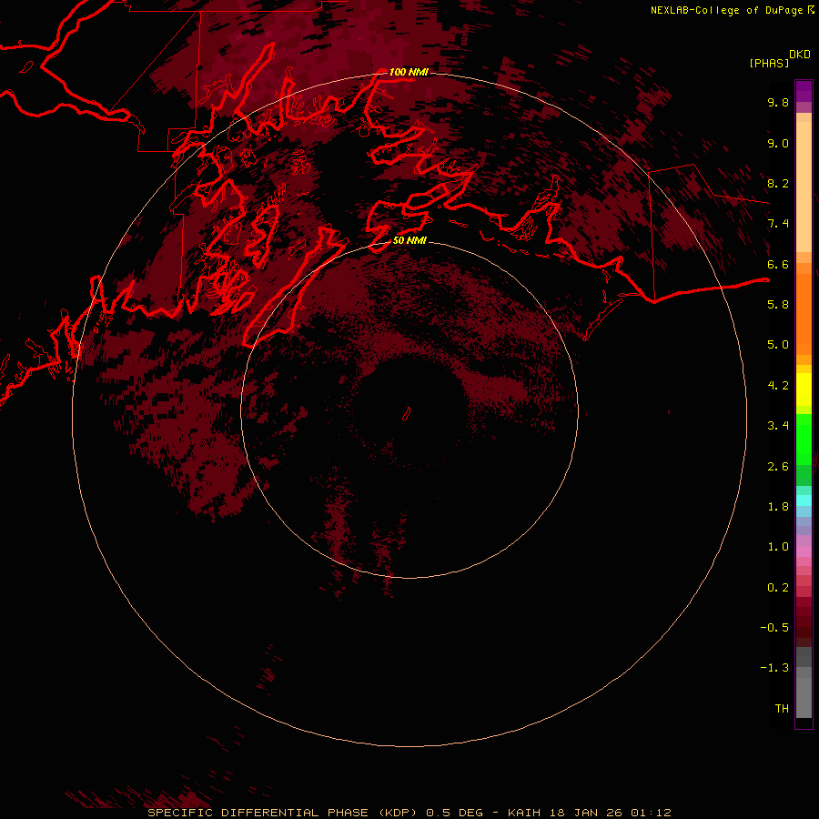Viewport: 819px width, 819px height.
Task: Click the 6.6 legend value
Action: (778, 264)
